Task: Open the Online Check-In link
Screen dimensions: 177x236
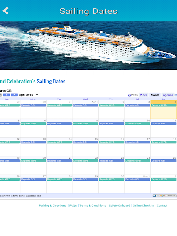Action: (143, 206)
